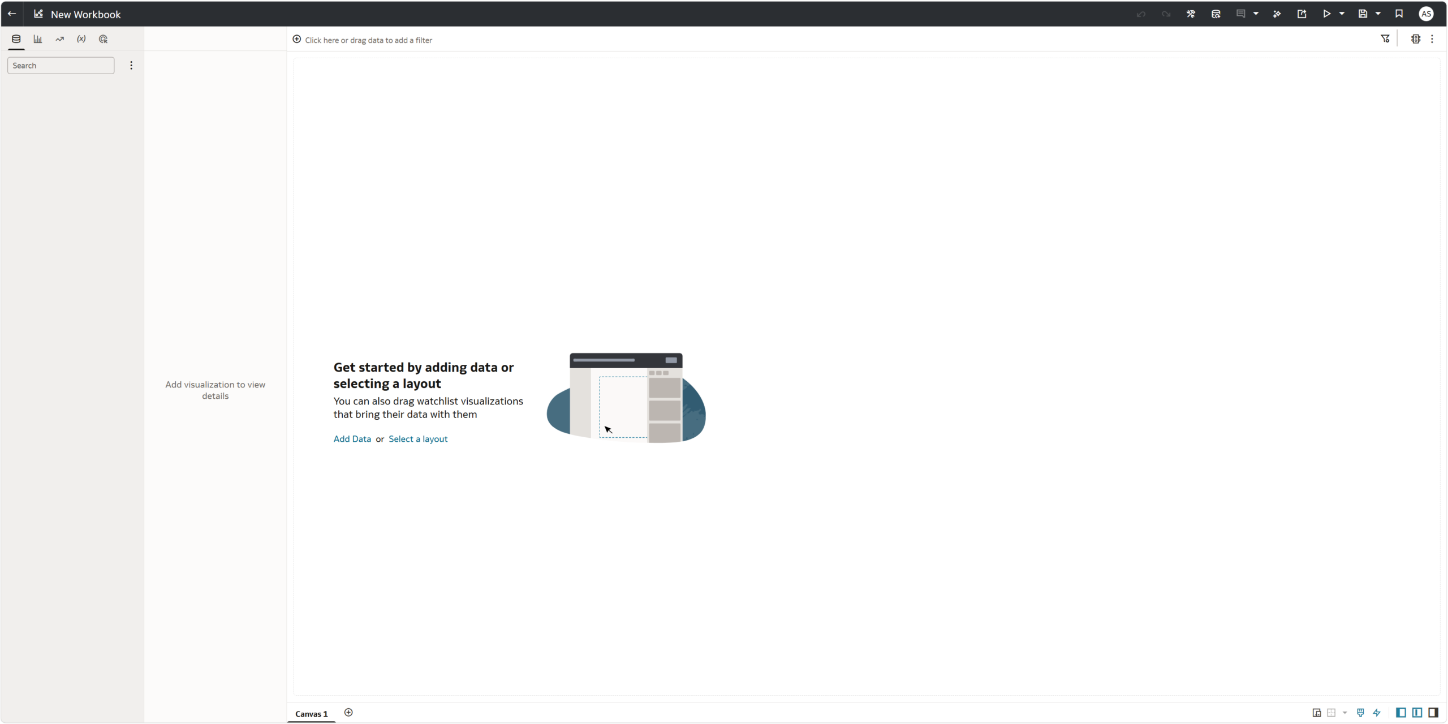Image resolution: width=1448 pixels, height=724 pixels.
Task: Switch to the Visualizations bar-chart tab
Action: [38, 39]
